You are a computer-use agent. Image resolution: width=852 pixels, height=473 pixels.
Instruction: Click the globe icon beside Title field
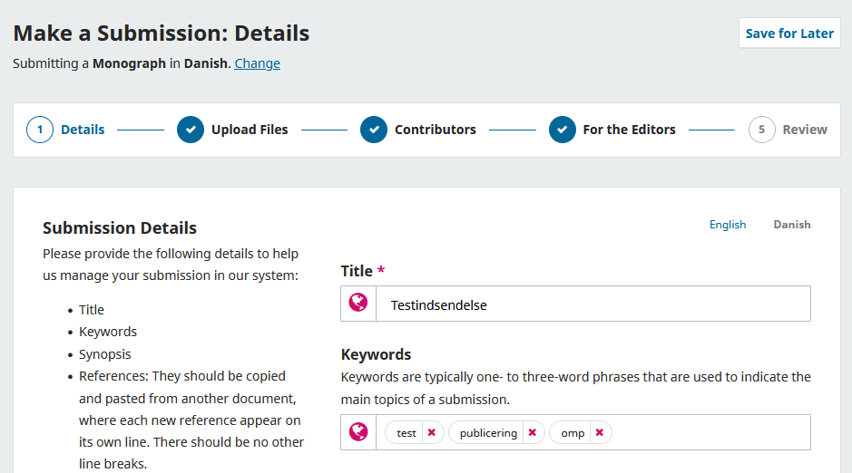tap(358, 304)
